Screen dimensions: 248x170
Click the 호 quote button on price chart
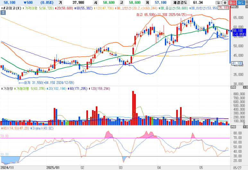coord(3,13)
